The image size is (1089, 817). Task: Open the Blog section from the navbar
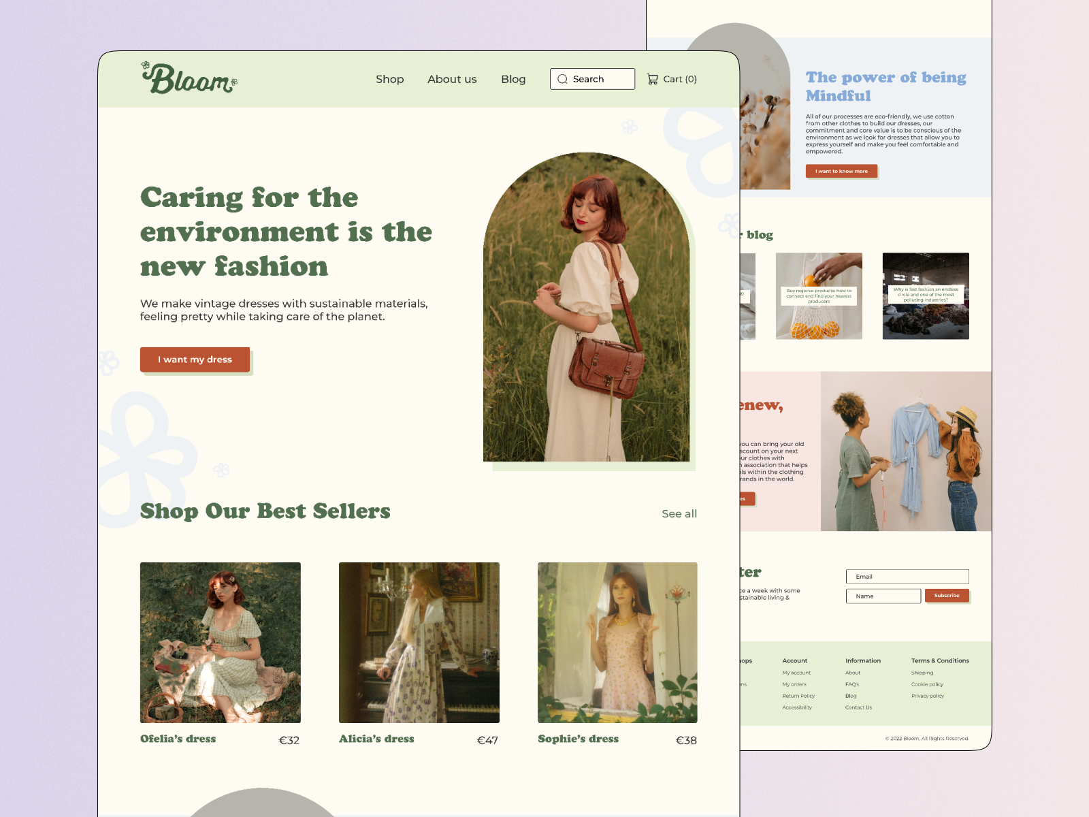tap(513, 79)
